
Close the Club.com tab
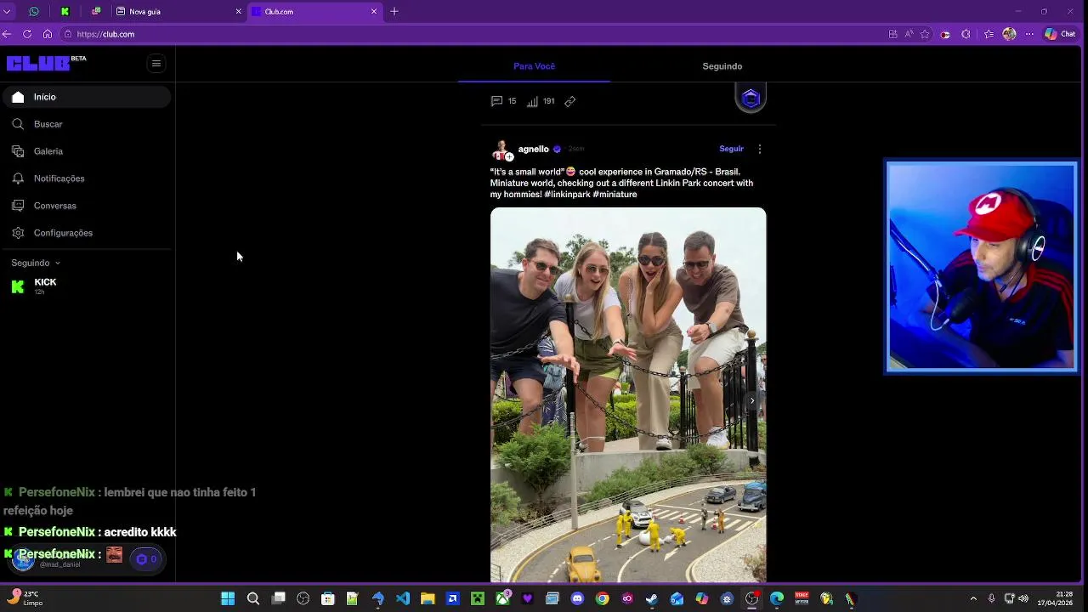374,11
